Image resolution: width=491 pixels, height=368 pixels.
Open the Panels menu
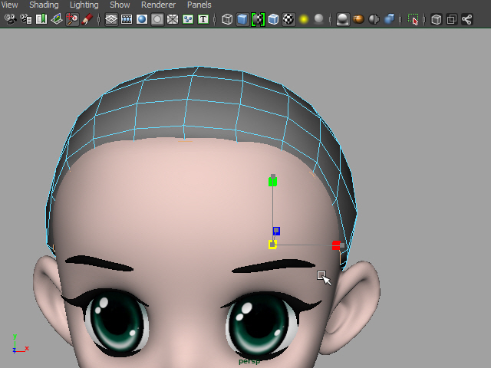pos(199,5)
